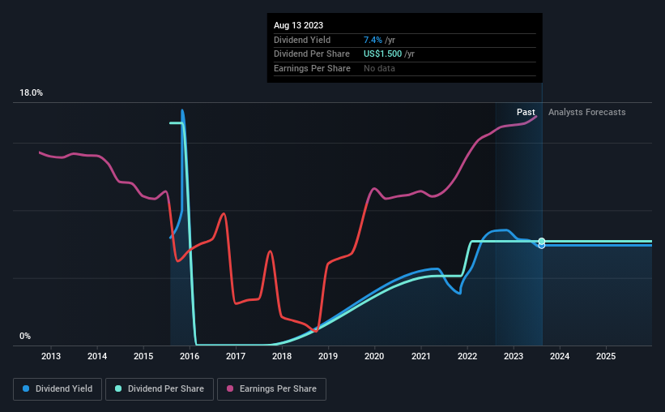This screenshot has height=412, width=665.
Task: Click the 2016 x-axis label
Action: pyautogui.click(x=190, y=356)
